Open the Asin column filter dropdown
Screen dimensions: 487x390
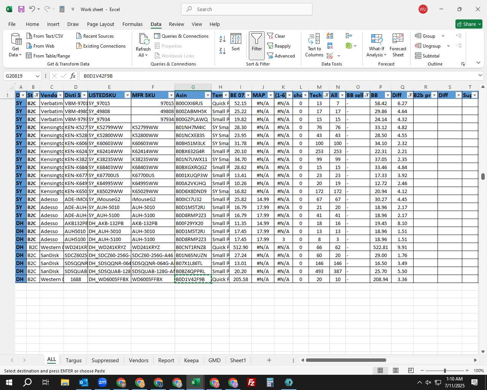pyautogui.click(x=208, y=95)
